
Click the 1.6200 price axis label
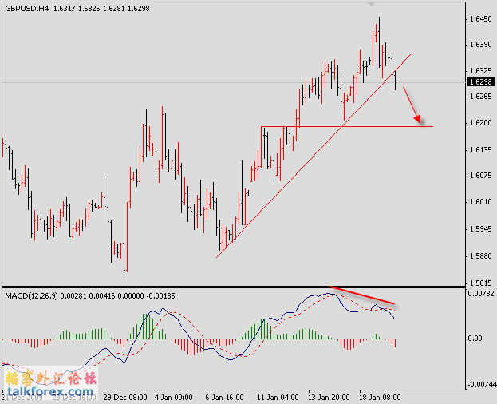click(479, 124)
